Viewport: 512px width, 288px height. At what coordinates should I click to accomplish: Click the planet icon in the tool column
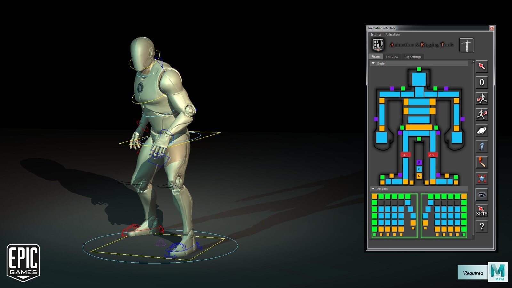[482, 131]
